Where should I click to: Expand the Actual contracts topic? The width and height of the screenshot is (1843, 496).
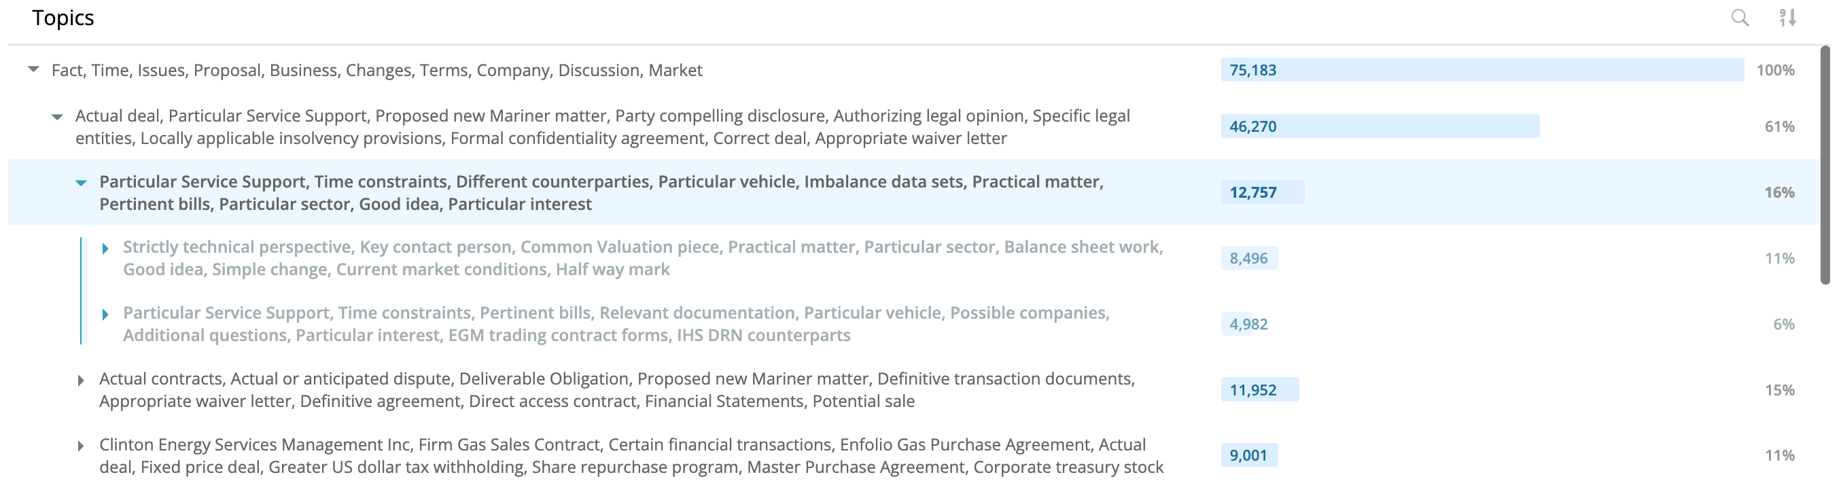click(81, 380)
